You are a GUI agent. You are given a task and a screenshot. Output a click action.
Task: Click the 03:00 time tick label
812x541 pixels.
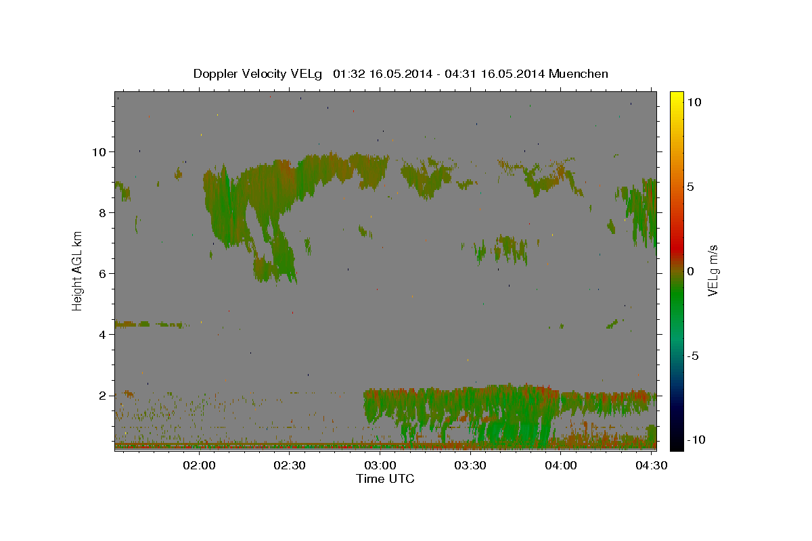tap(380, 465)
